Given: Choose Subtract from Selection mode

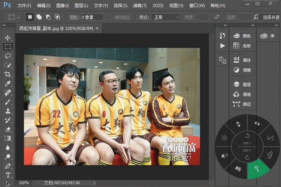Looking at the screenshot, I should tap(48, 17).
